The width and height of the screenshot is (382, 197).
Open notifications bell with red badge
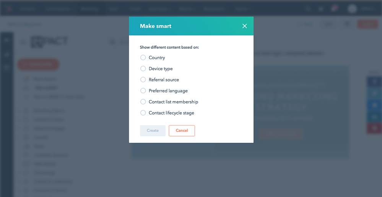(x=334, y=9)
